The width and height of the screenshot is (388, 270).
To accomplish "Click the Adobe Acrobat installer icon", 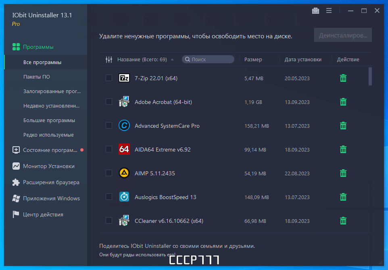I will pos(124,102).
